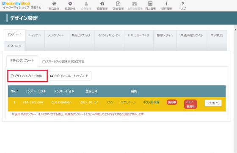Open the ボタン画像等 edit link
The width and height of the screenshot is (237, 153).
[x=151, y=102]
